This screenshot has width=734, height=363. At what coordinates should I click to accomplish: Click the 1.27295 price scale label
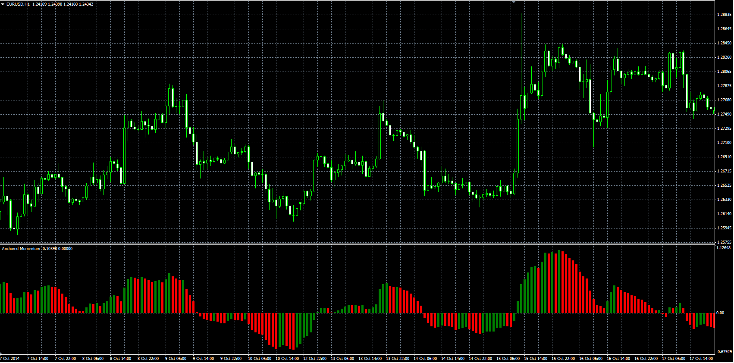tap(724, 128)
